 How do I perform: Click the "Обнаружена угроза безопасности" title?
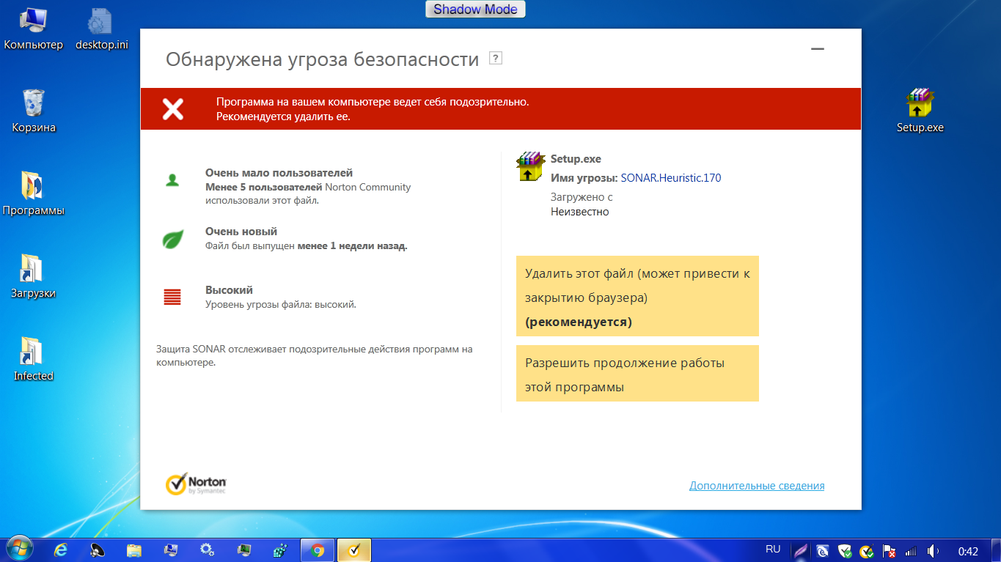[323, 59]
